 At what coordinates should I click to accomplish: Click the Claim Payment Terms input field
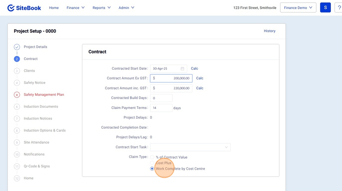(161, 108)
